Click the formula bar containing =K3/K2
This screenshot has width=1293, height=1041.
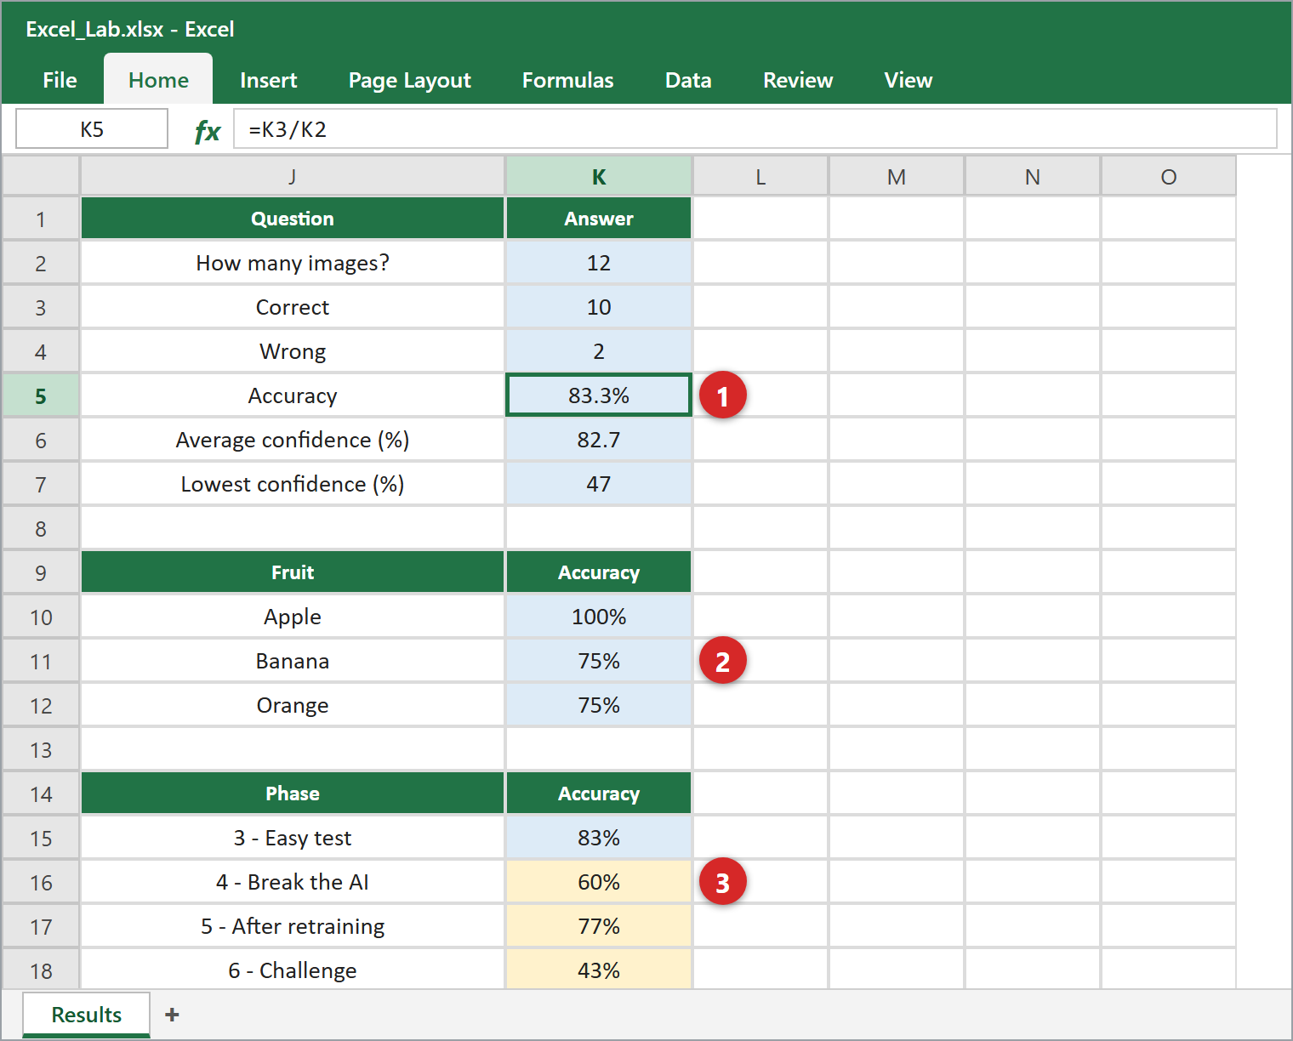(x=755, y=129)
